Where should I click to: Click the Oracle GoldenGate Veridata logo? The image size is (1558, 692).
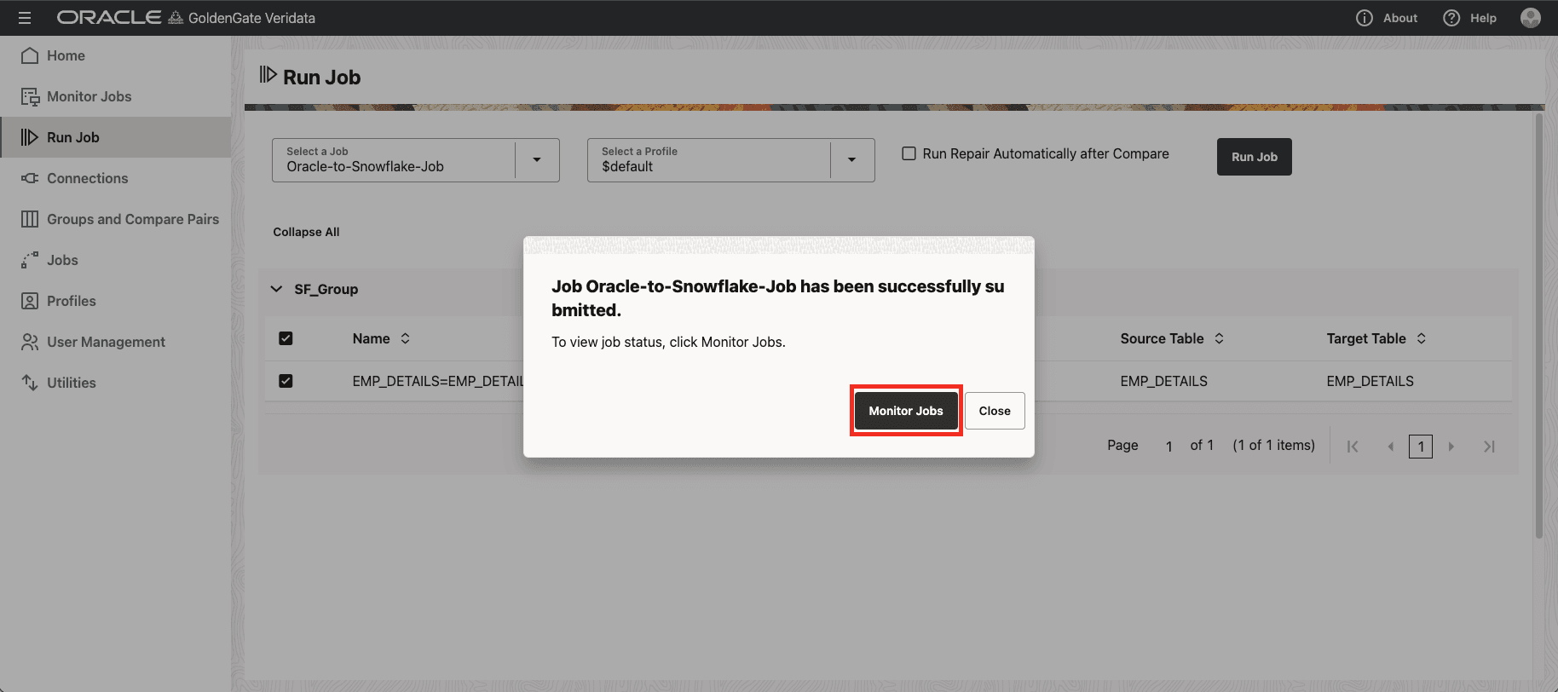pos(186,18)
